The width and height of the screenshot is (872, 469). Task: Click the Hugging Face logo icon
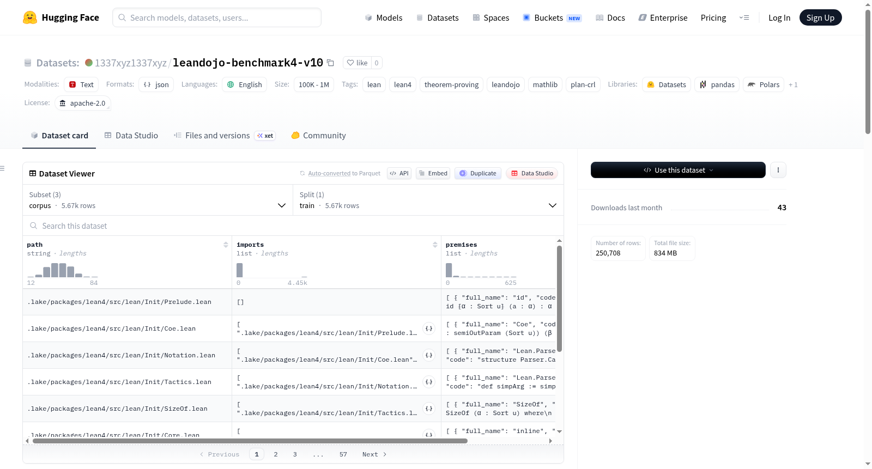[x=30, y=17]
